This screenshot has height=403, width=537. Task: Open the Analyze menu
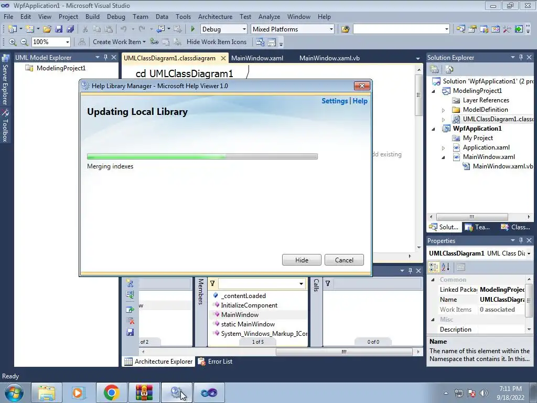[x=269, y=16]
